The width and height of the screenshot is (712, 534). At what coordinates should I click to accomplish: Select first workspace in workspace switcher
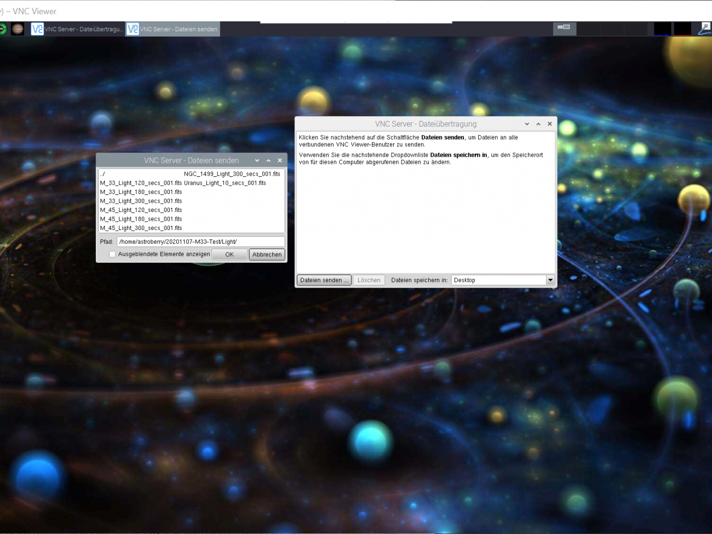(564, 29)
